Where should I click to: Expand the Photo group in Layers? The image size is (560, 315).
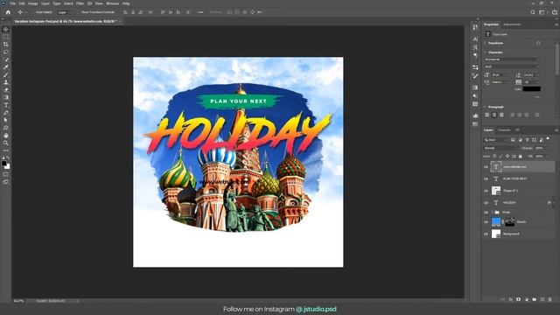(x=492, y=212)
